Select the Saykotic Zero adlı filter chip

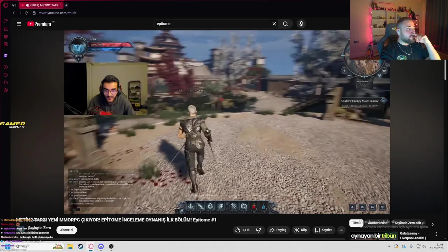[410, 223]
